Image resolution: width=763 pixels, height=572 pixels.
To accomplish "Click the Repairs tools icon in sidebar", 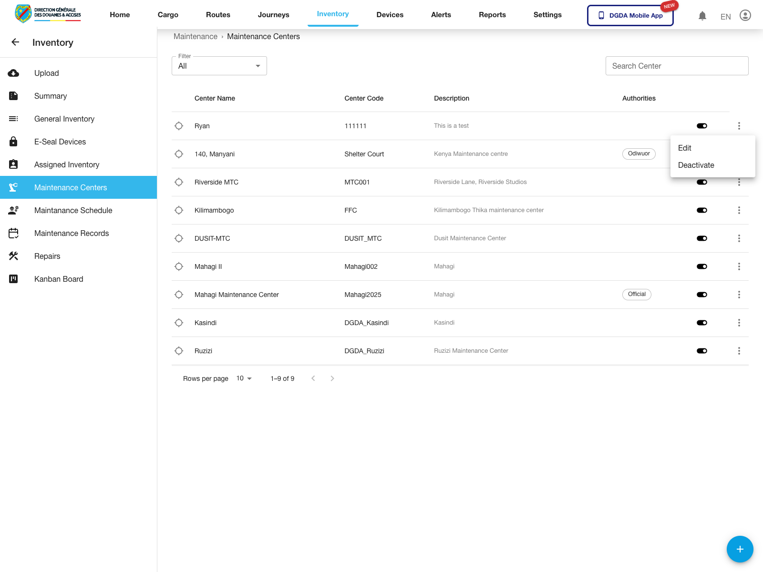I will pos(13,256).
